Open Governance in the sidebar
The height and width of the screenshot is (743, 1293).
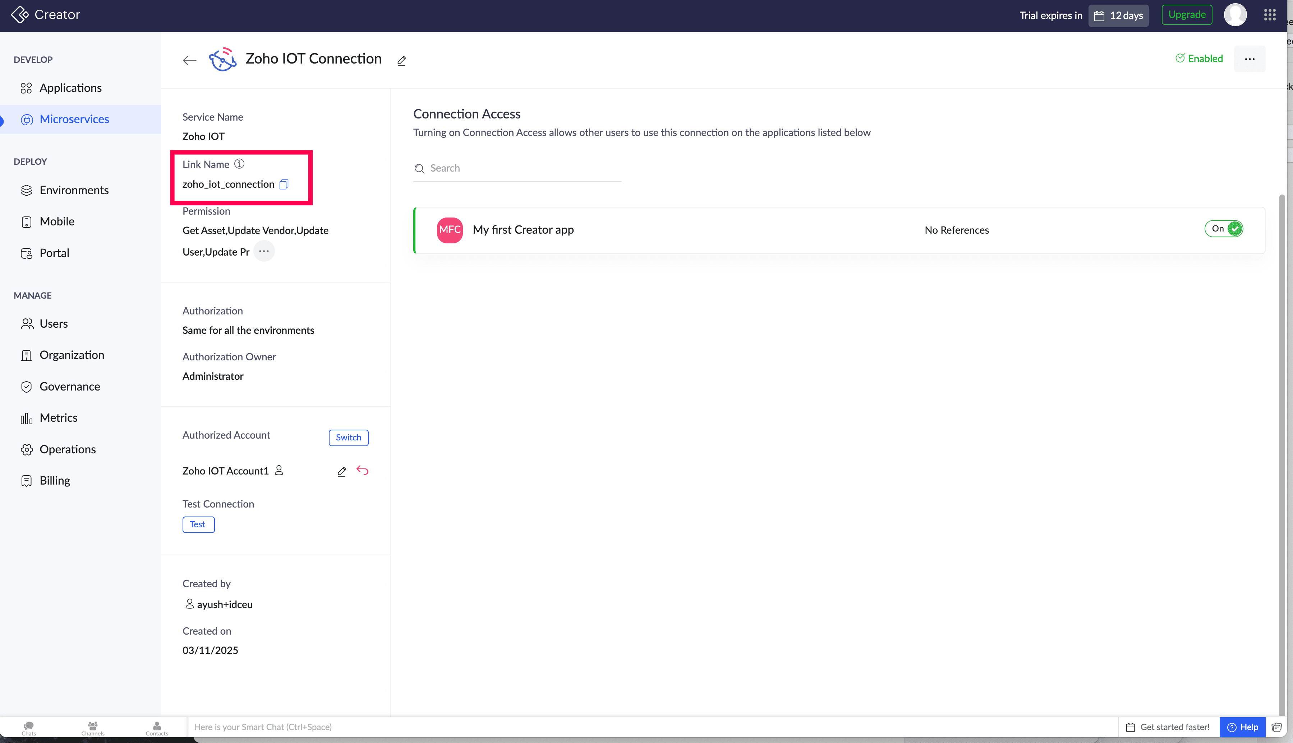click(x=70, y=387)
